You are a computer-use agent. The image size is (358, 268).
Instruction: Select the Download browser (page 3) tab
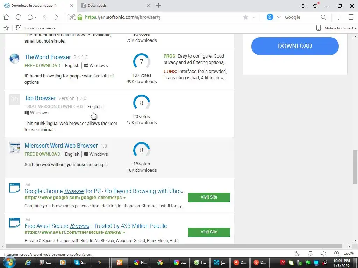[38, 6]
